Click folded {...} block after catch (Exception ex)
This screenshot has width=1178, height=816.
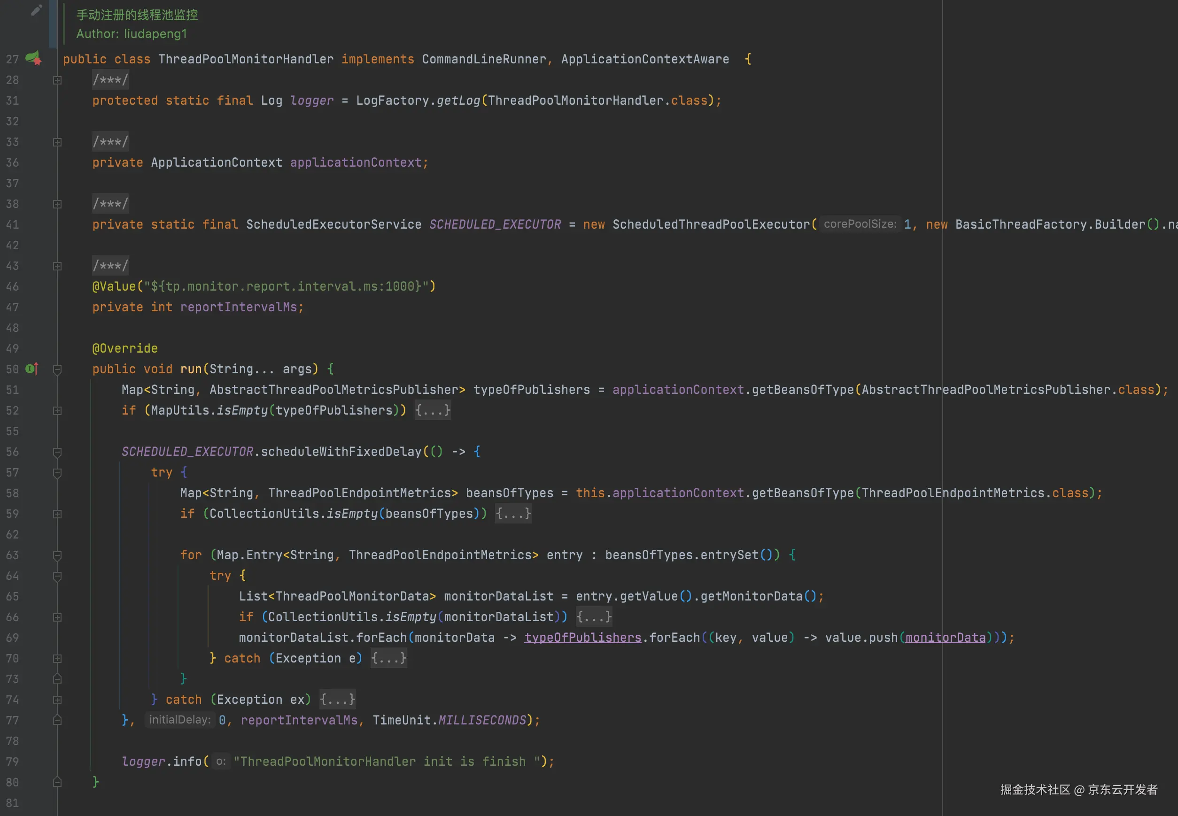click(x=337, y=699)
